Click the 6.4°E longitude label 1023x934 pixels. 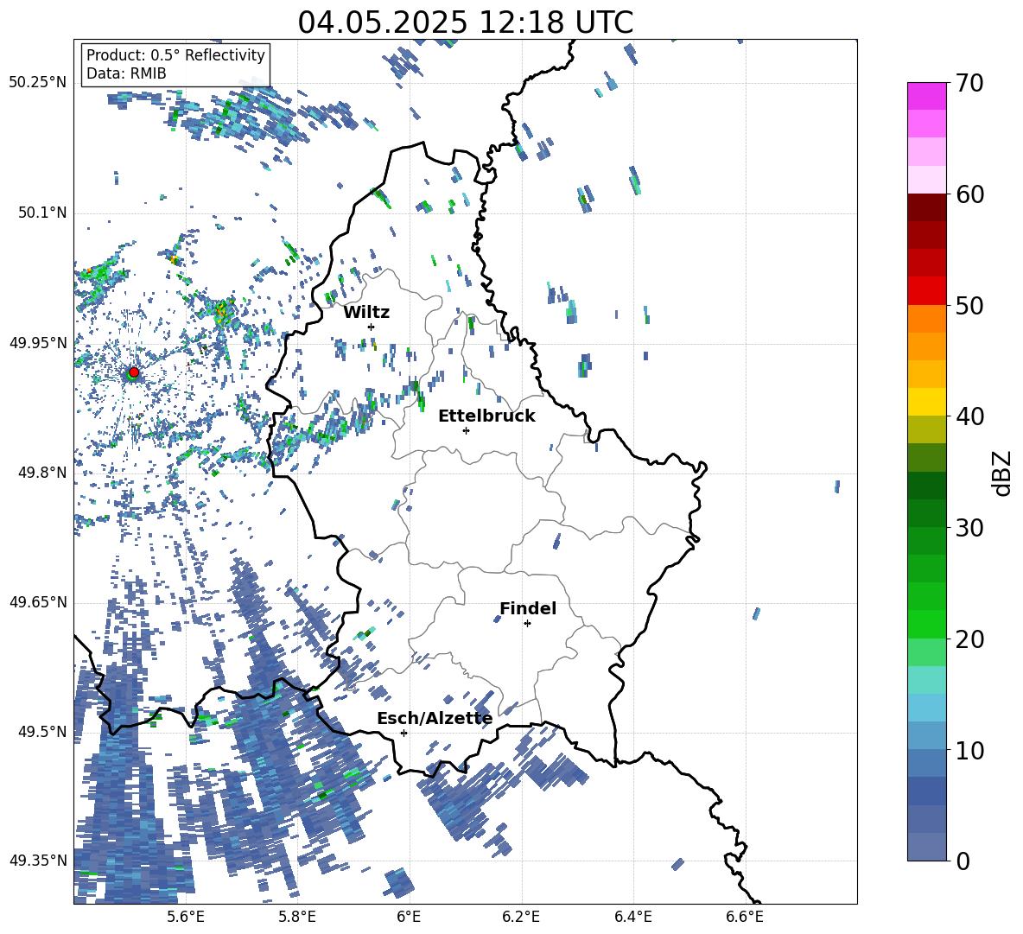point(632,917)
